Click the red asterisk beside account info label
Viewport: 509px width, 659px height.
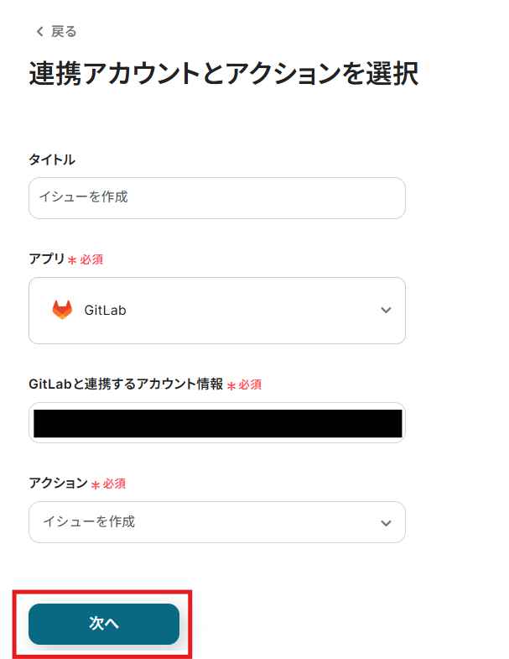231,385
